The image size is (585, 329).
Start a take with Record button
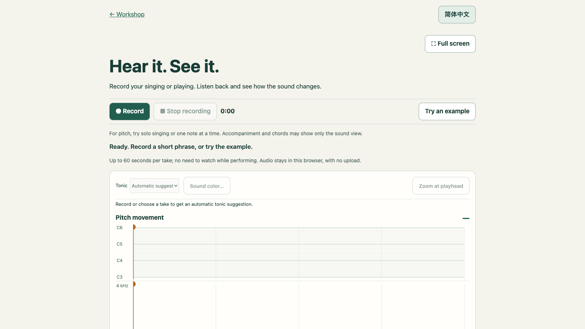[x=129, y=111]
